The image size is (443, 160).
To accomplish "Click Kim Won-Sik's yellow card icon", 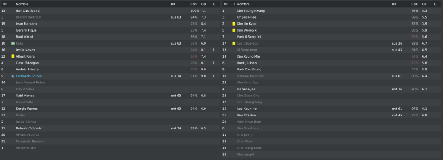I will coord(234,30).
